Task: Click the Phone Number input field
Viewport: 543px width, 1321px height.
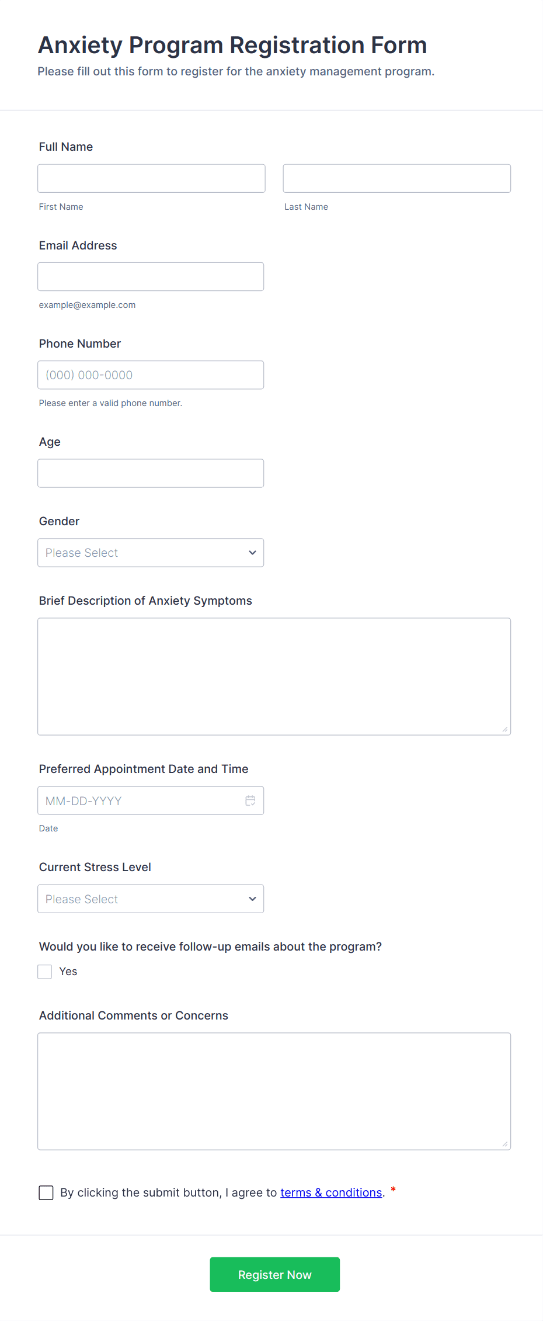Action: (x=151, y=375)
